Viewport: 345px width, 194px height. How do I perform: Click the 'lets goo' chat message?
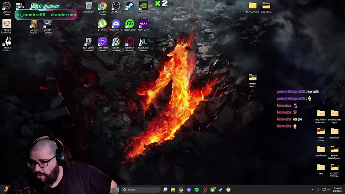[x=297, y=119]
